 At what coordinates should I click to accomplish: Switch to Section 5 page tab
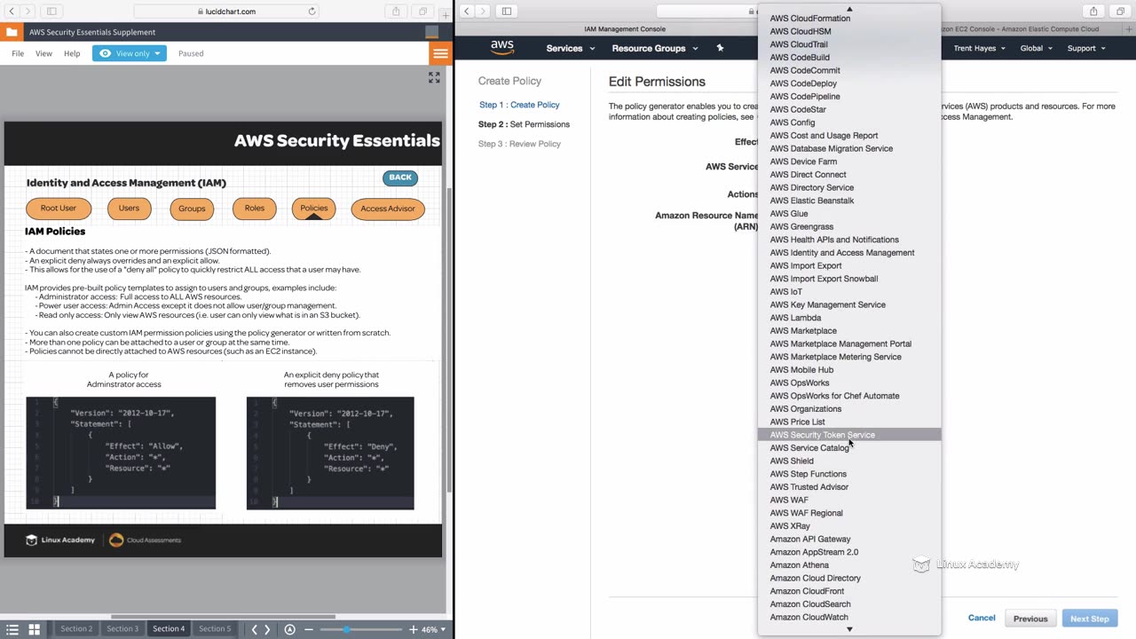[x=215, y=629]
